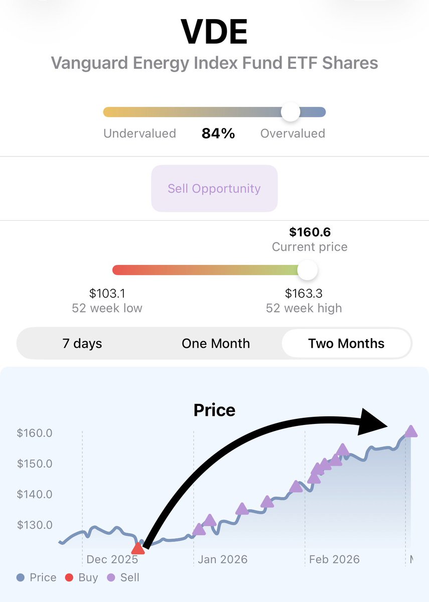
Task: Click the Price chart heading
Action: (x=214, y=410)
